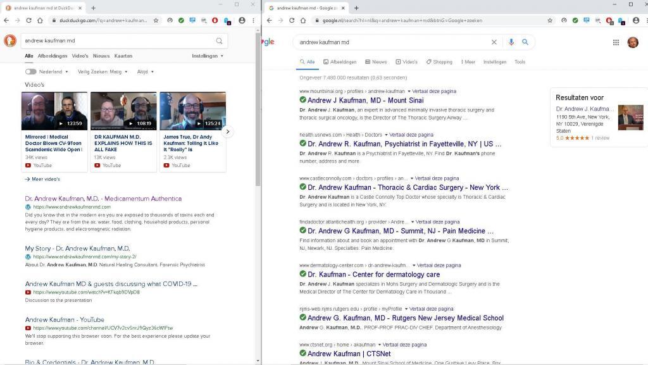Viewport: 648px width, 365px height.
Task: Open Google Meer filter menu
Action: 468,62
